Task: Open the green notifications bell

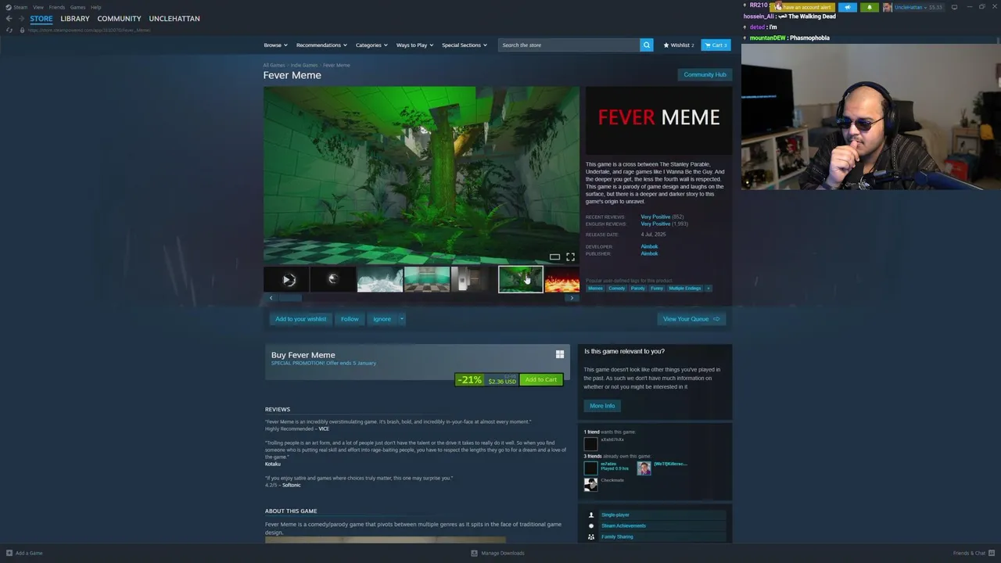Action: tap(870, 7)
